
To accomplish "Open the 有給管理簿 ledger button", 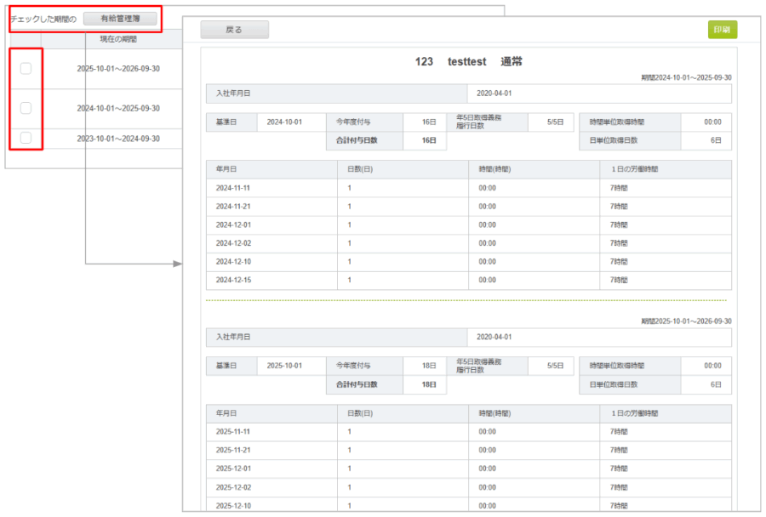I will click(120, 18).
